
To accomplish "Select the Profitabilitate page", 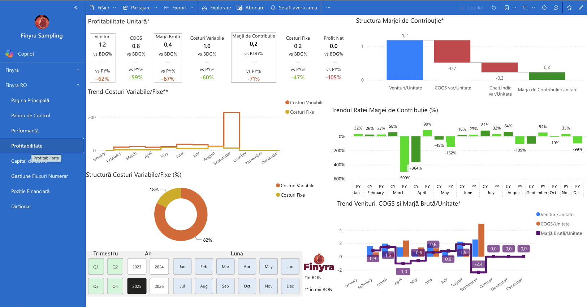I will [42, 146].
